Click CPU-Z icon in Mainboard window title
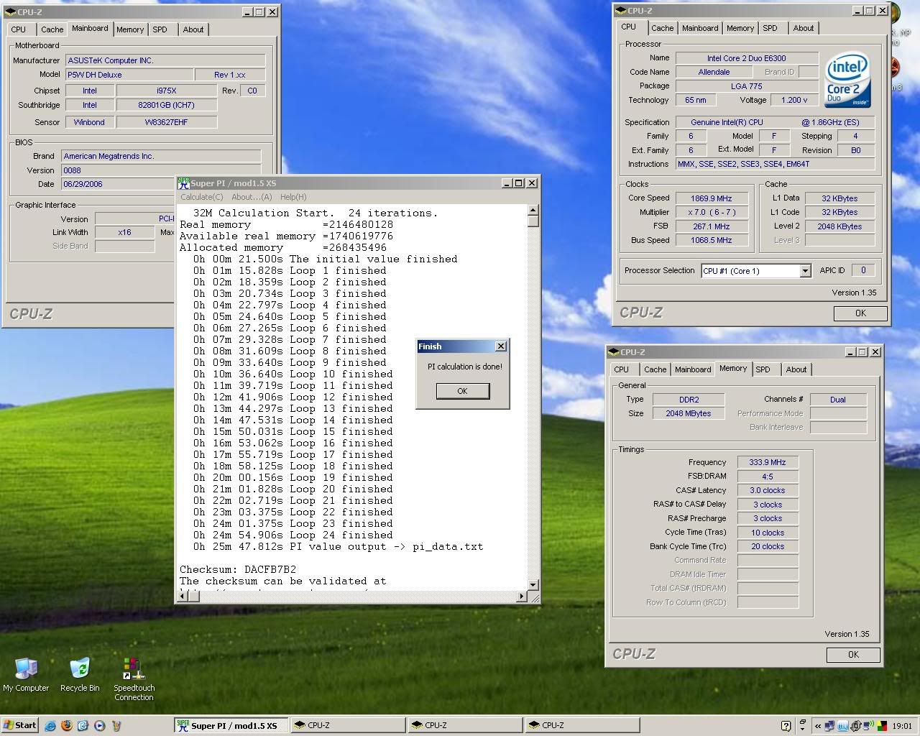Viewport: 920px width, 736px height. coord(10,11)
